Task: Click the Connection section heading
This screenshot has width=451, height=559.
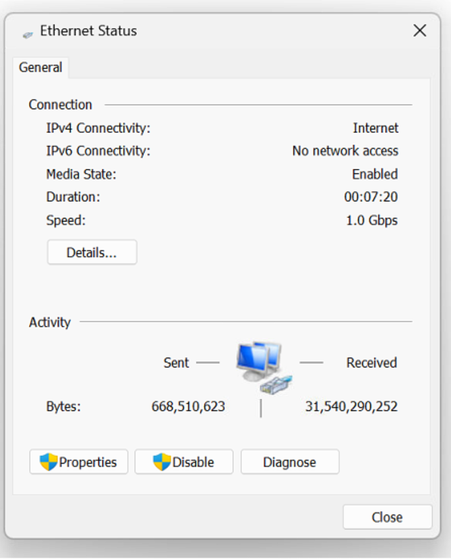Action: click(61, 105)
